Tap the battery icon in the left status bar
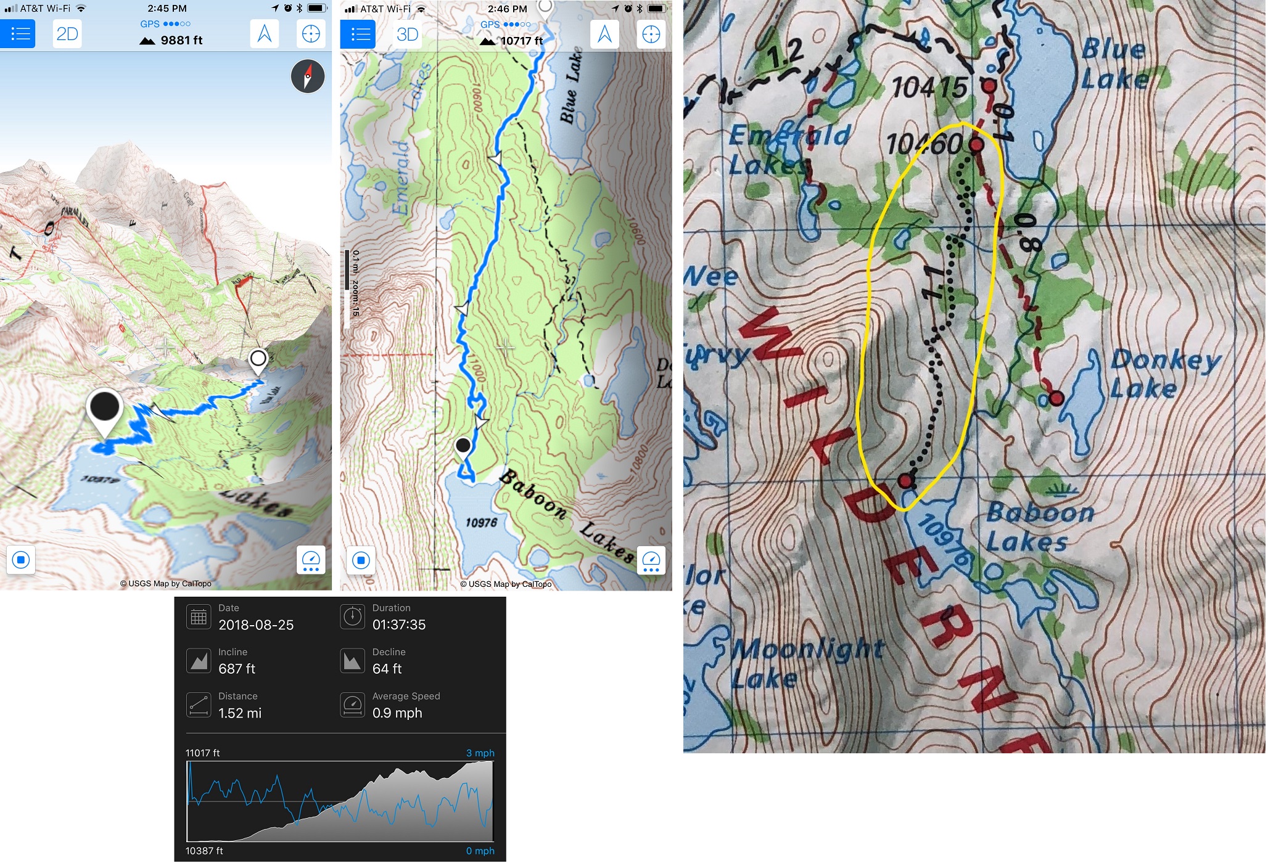Viewport: 1268px width, 863px height. point(317,8)
